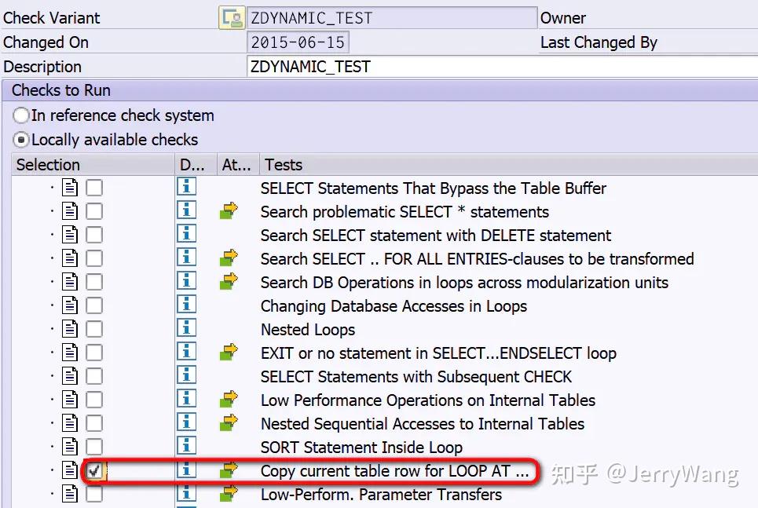Click the attributes arrow for EXIT or no statement in SELECT...ENDSELECT loop
Viewport: 758px width, 508px height.
(227, 353)
